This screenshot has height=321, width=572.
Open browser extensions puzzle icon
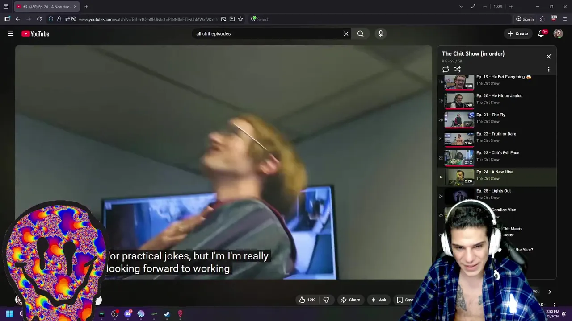pyautogui.click(x=542, y=19)
